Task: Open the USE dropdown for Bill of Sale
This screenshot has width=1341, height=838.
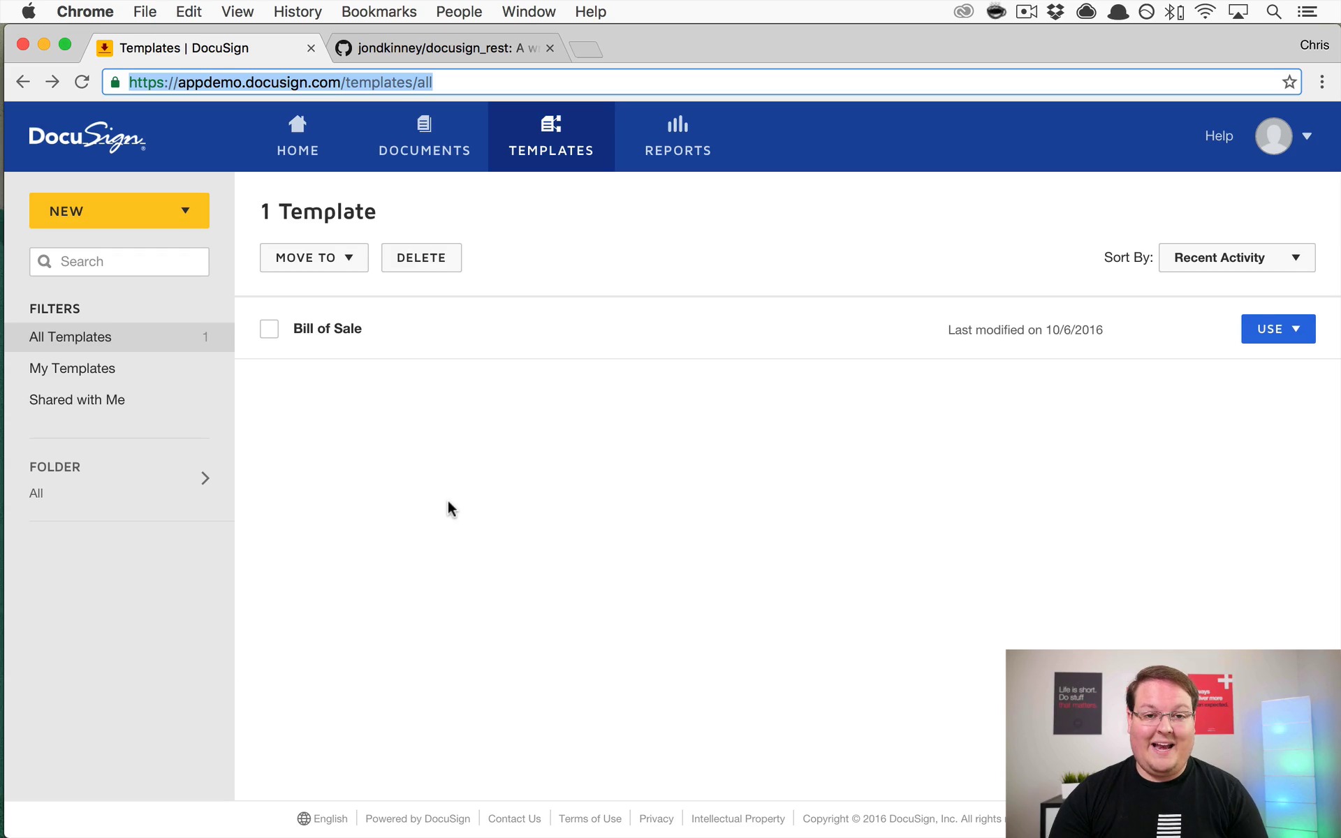Action: coord(1278,329)
